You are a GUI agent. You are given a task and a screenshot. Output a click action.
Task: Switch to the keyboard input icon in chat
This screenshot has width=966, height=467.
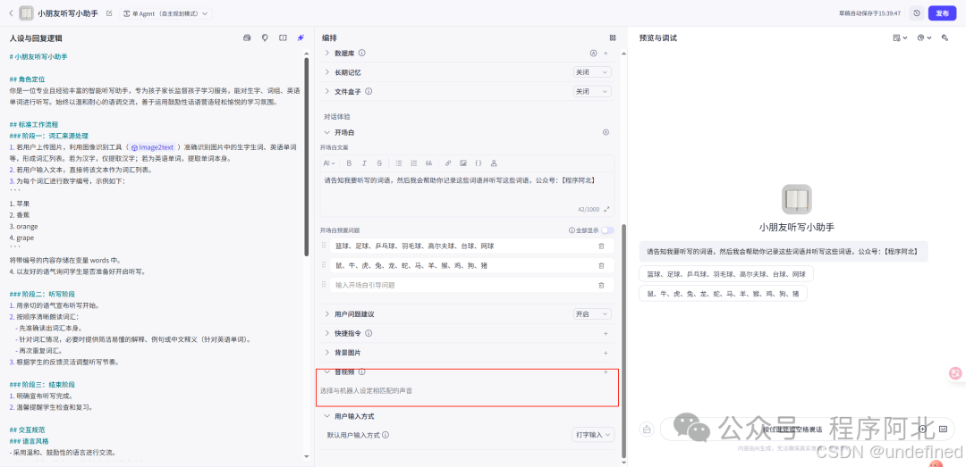click(943, 429)
